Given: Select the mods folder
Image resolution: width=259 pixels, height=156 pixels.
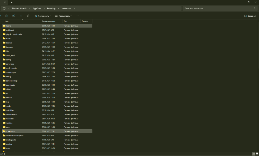Looking at the screenshot, I should [47, 106].
